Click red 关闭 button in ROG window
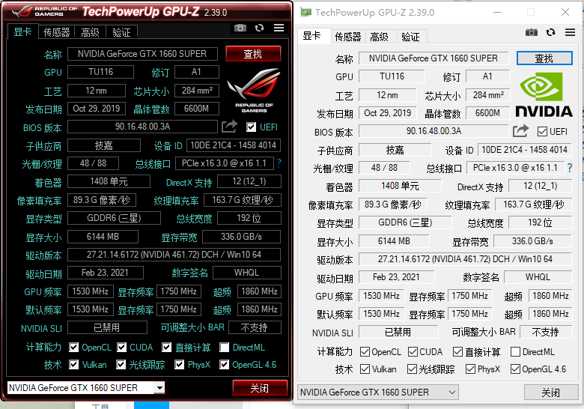Image resolution: width=584 pixels, height=409 pixels. [x=260, y=388]
